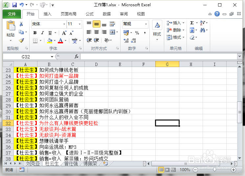The width and height of the screenshot is (245, 176).
Task: Open Excel Help question mark icon
Action: point(217,14)
